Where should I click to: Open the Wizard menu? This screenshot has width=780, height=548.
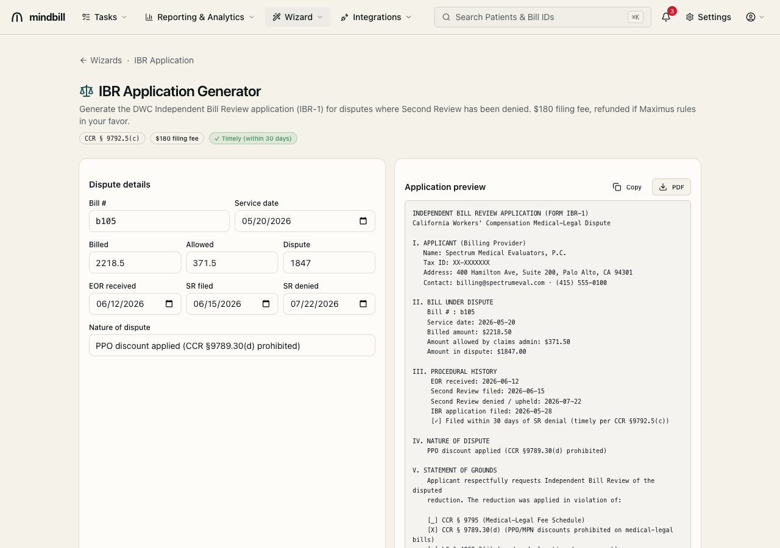point(297,17)
